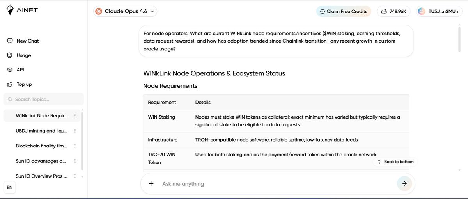
Task: Click the credits stack icon beside 748.96K
Action: [x=384, y=11]
